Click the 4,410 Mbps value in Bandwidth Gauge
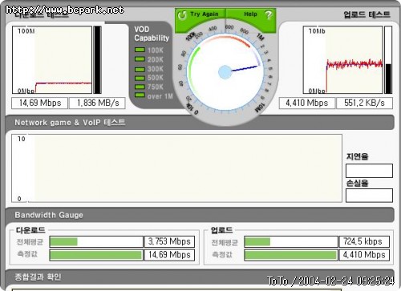 click(x=364, y=255)
